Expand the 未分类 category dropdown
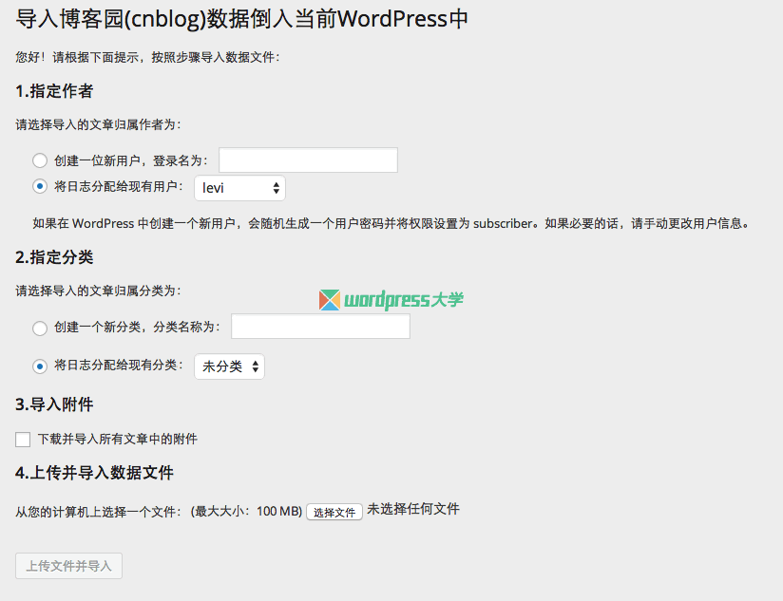This screenshot has width=783, height=601. coord(229,366)
